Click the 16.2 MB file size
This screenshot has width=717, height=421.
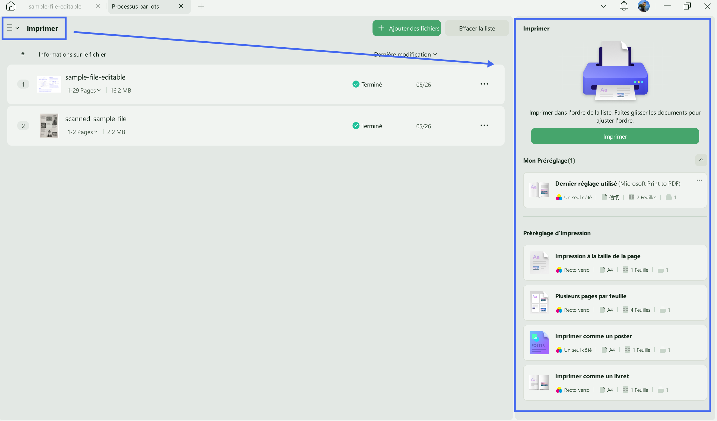[x=121, y=91]
